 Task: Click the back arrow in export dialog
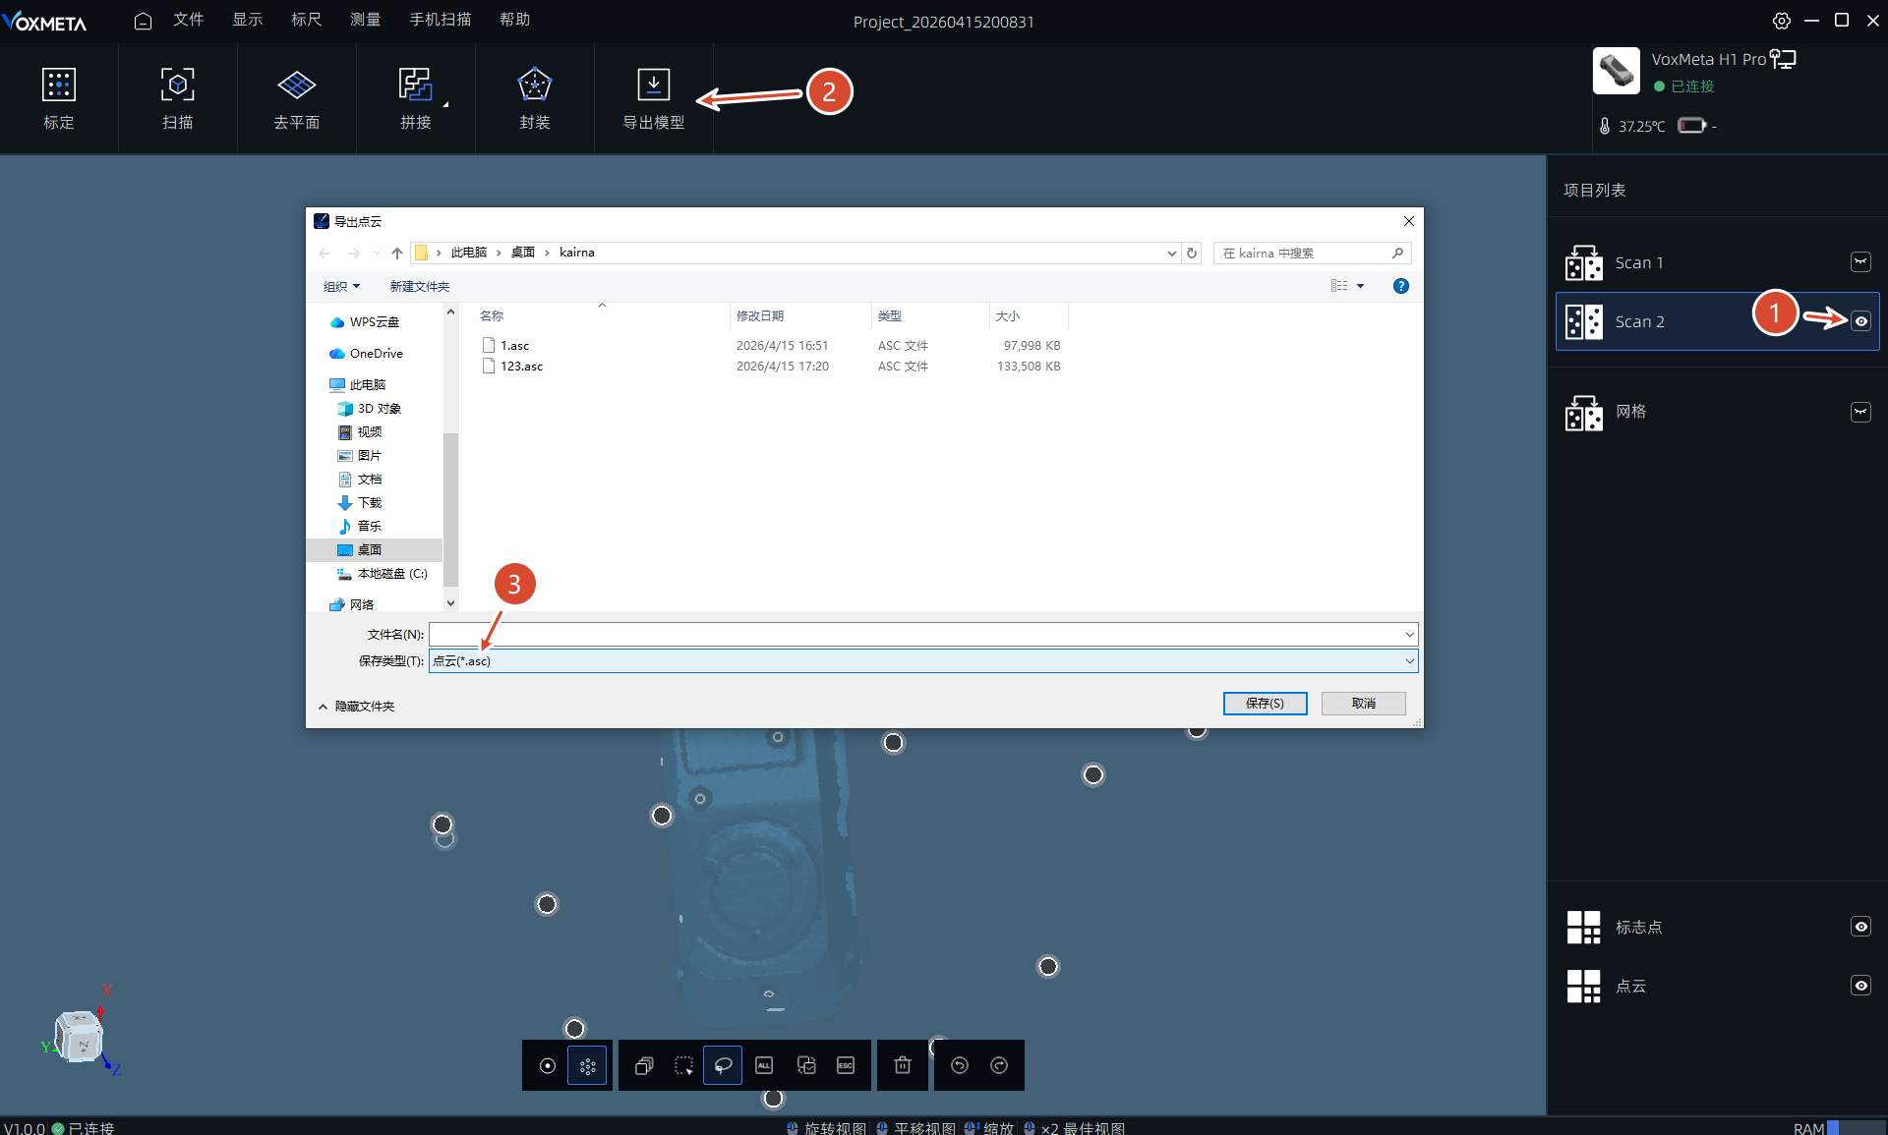(324, 253)
